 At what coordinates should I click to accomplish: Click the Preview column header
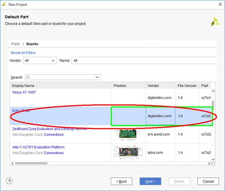(x=128, y=86)
